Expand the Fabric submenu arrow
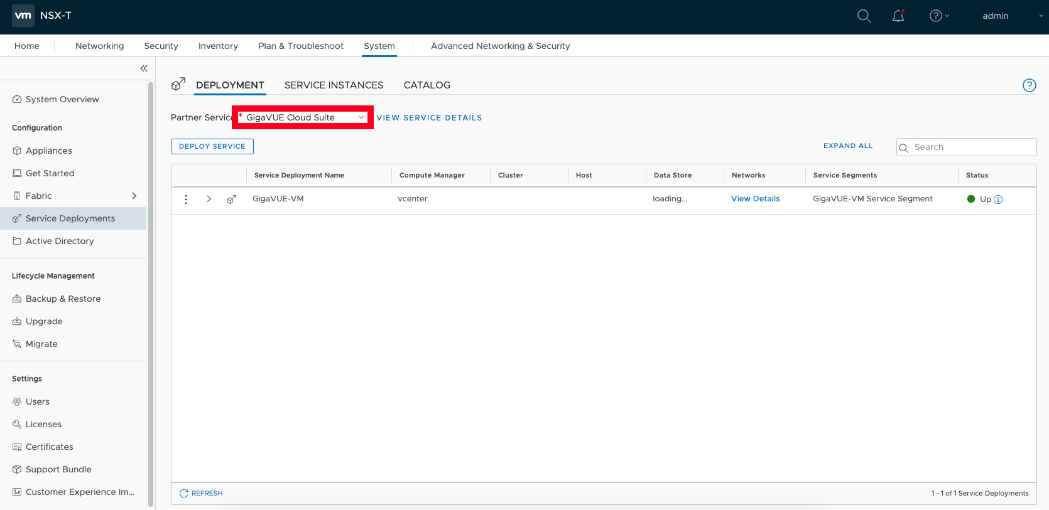The image size is (1049, 510). tap(134, 196)
